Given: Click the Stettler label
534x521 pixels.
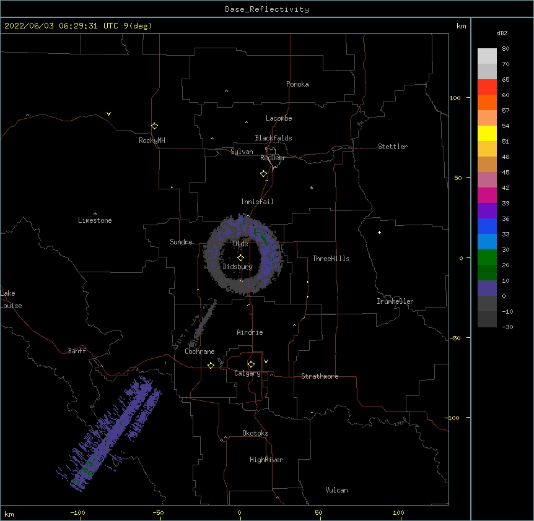Looking at the screenshot, I should 393,147.
